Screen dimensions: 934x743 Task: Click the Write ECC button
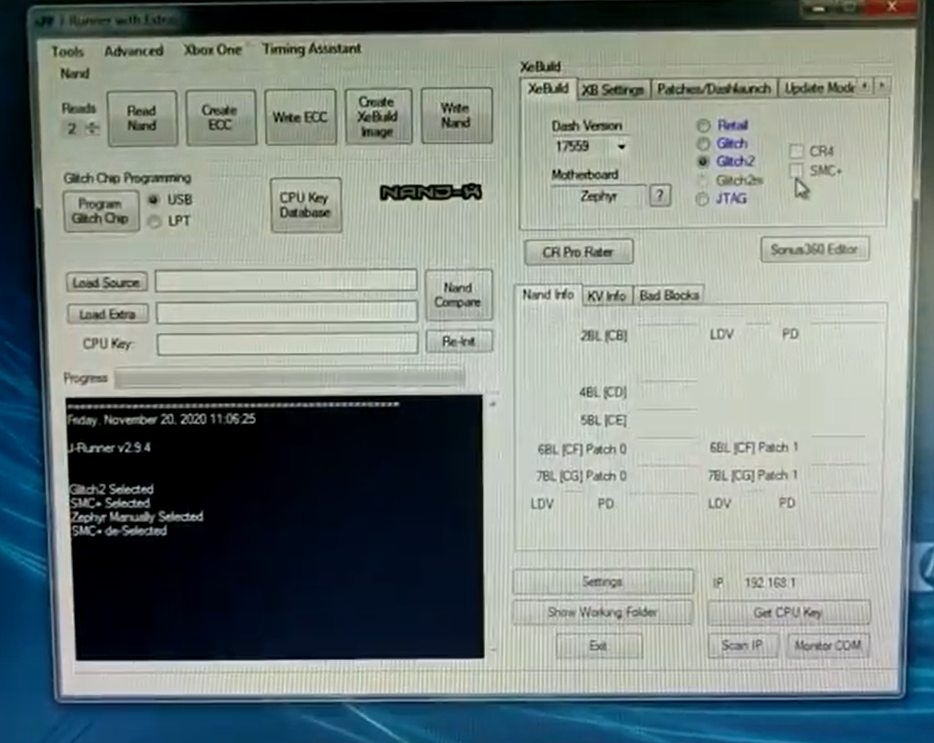point(299,117)
